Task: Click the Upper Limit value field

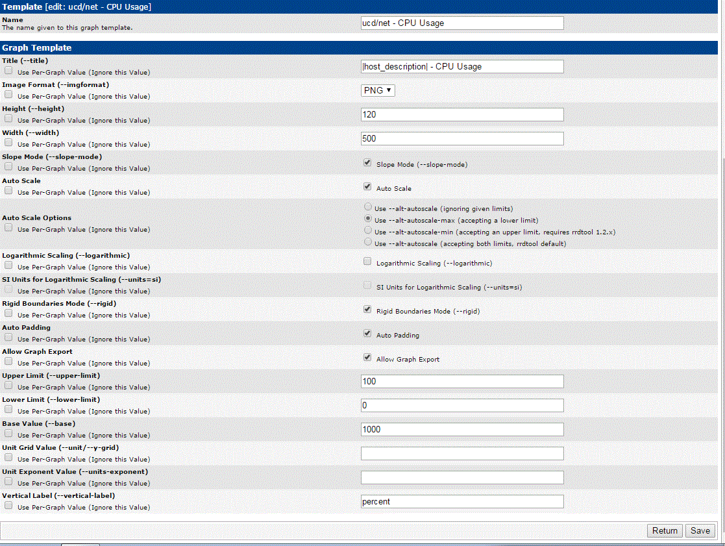Action: tap(462, 381)
